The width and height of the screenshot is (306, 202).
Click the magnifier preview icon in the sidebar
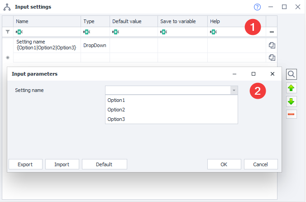pyautogui.click(x=292, y=74)
